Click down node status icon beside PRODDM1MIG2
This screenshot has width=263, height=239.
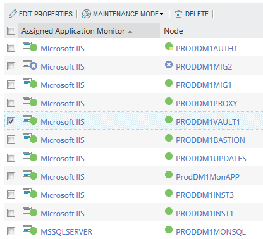(x=169, y=64)
